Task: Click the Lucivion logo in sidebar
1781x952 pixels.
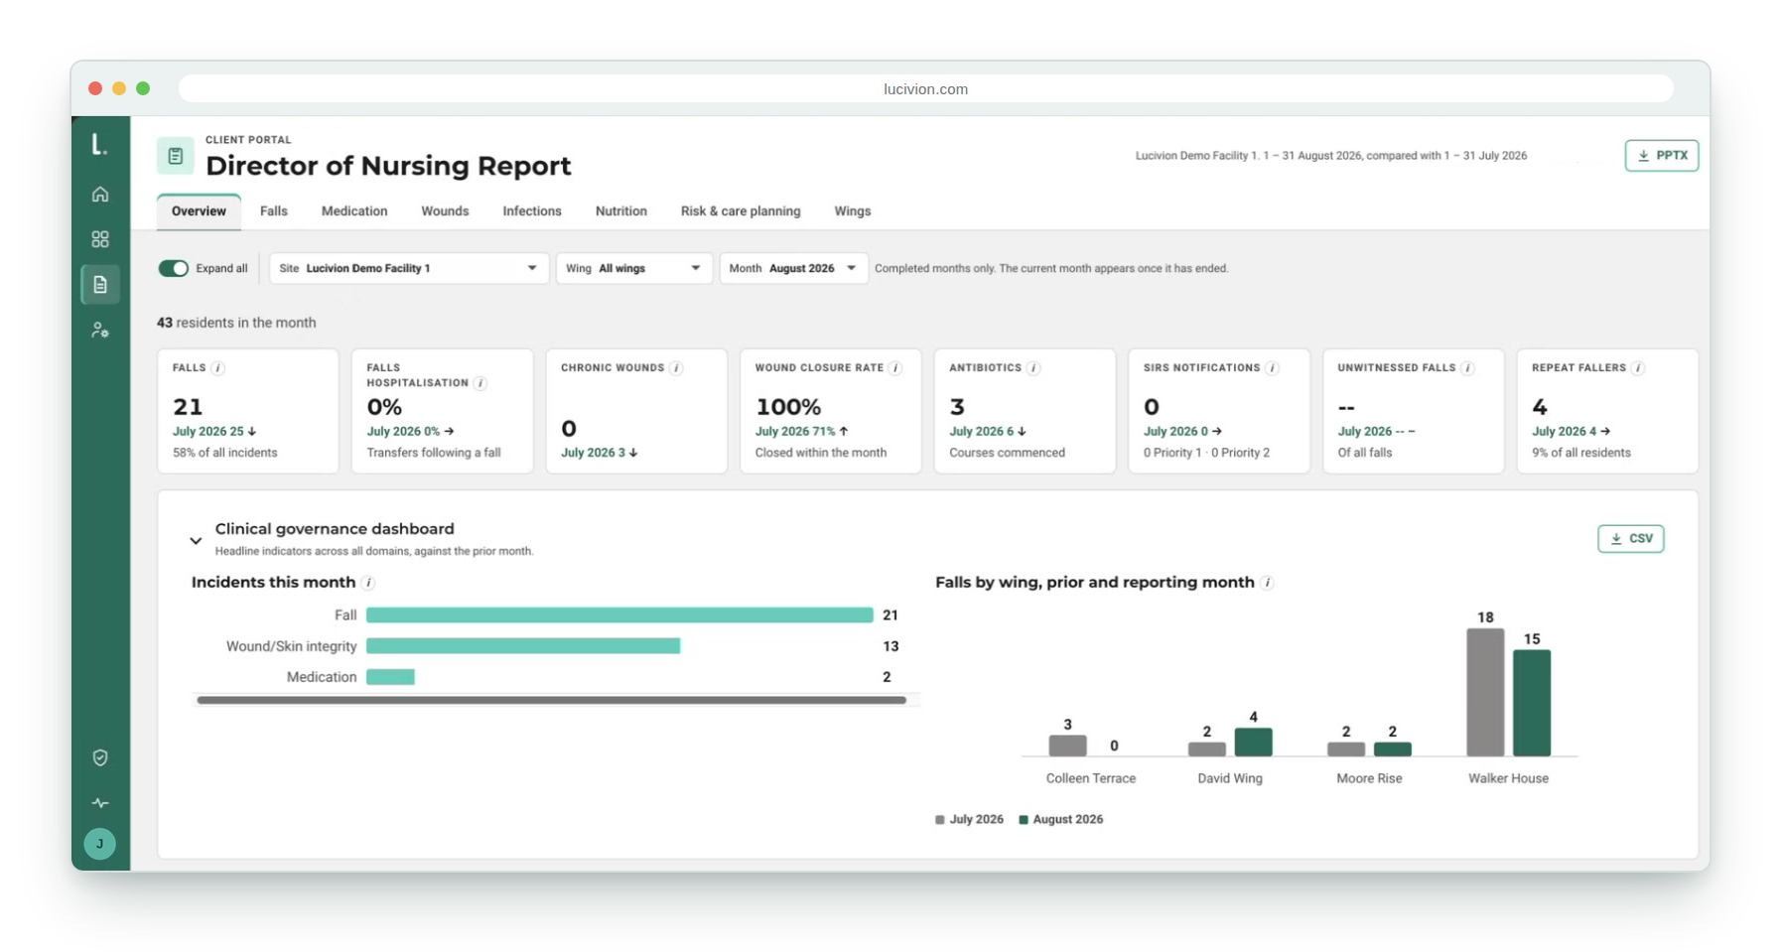Action: 99,145
